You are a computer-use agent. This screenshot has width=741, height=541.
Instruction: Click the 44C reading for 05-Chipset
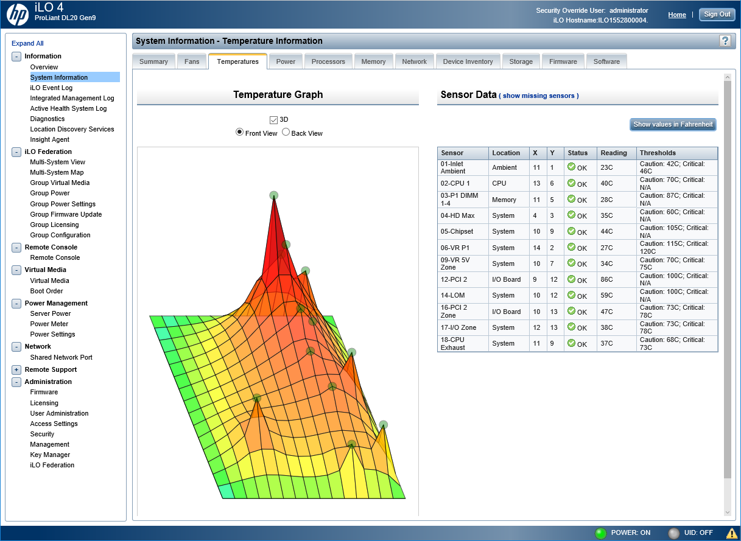pyautogui.click(x=607, y=231)
